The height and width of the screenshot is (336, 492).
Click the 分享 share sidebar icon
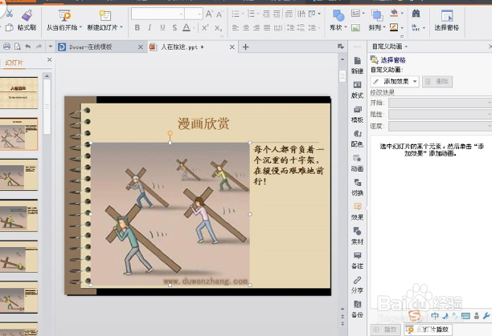(x=358, y=285)
